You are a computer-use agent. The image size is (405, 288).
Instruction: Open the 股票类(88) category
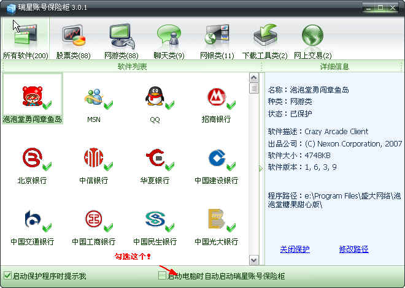click(x=74, y=40)
